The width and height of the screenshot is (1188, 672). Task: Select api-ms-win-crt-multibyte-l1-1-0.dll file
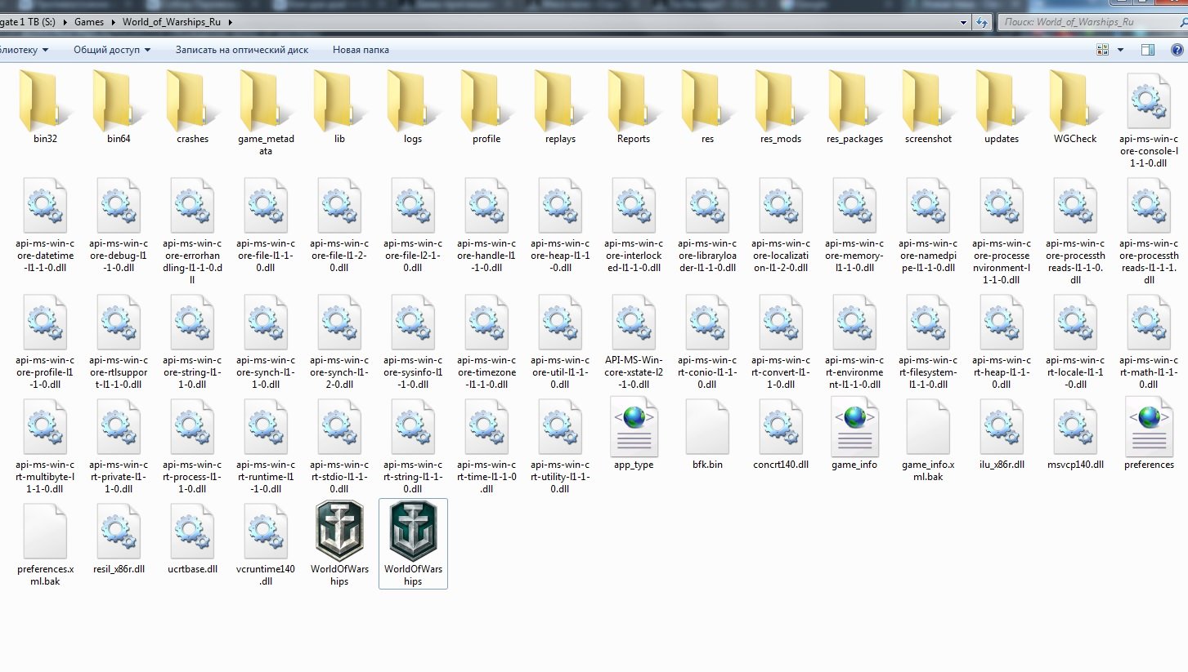coord(46,446)
